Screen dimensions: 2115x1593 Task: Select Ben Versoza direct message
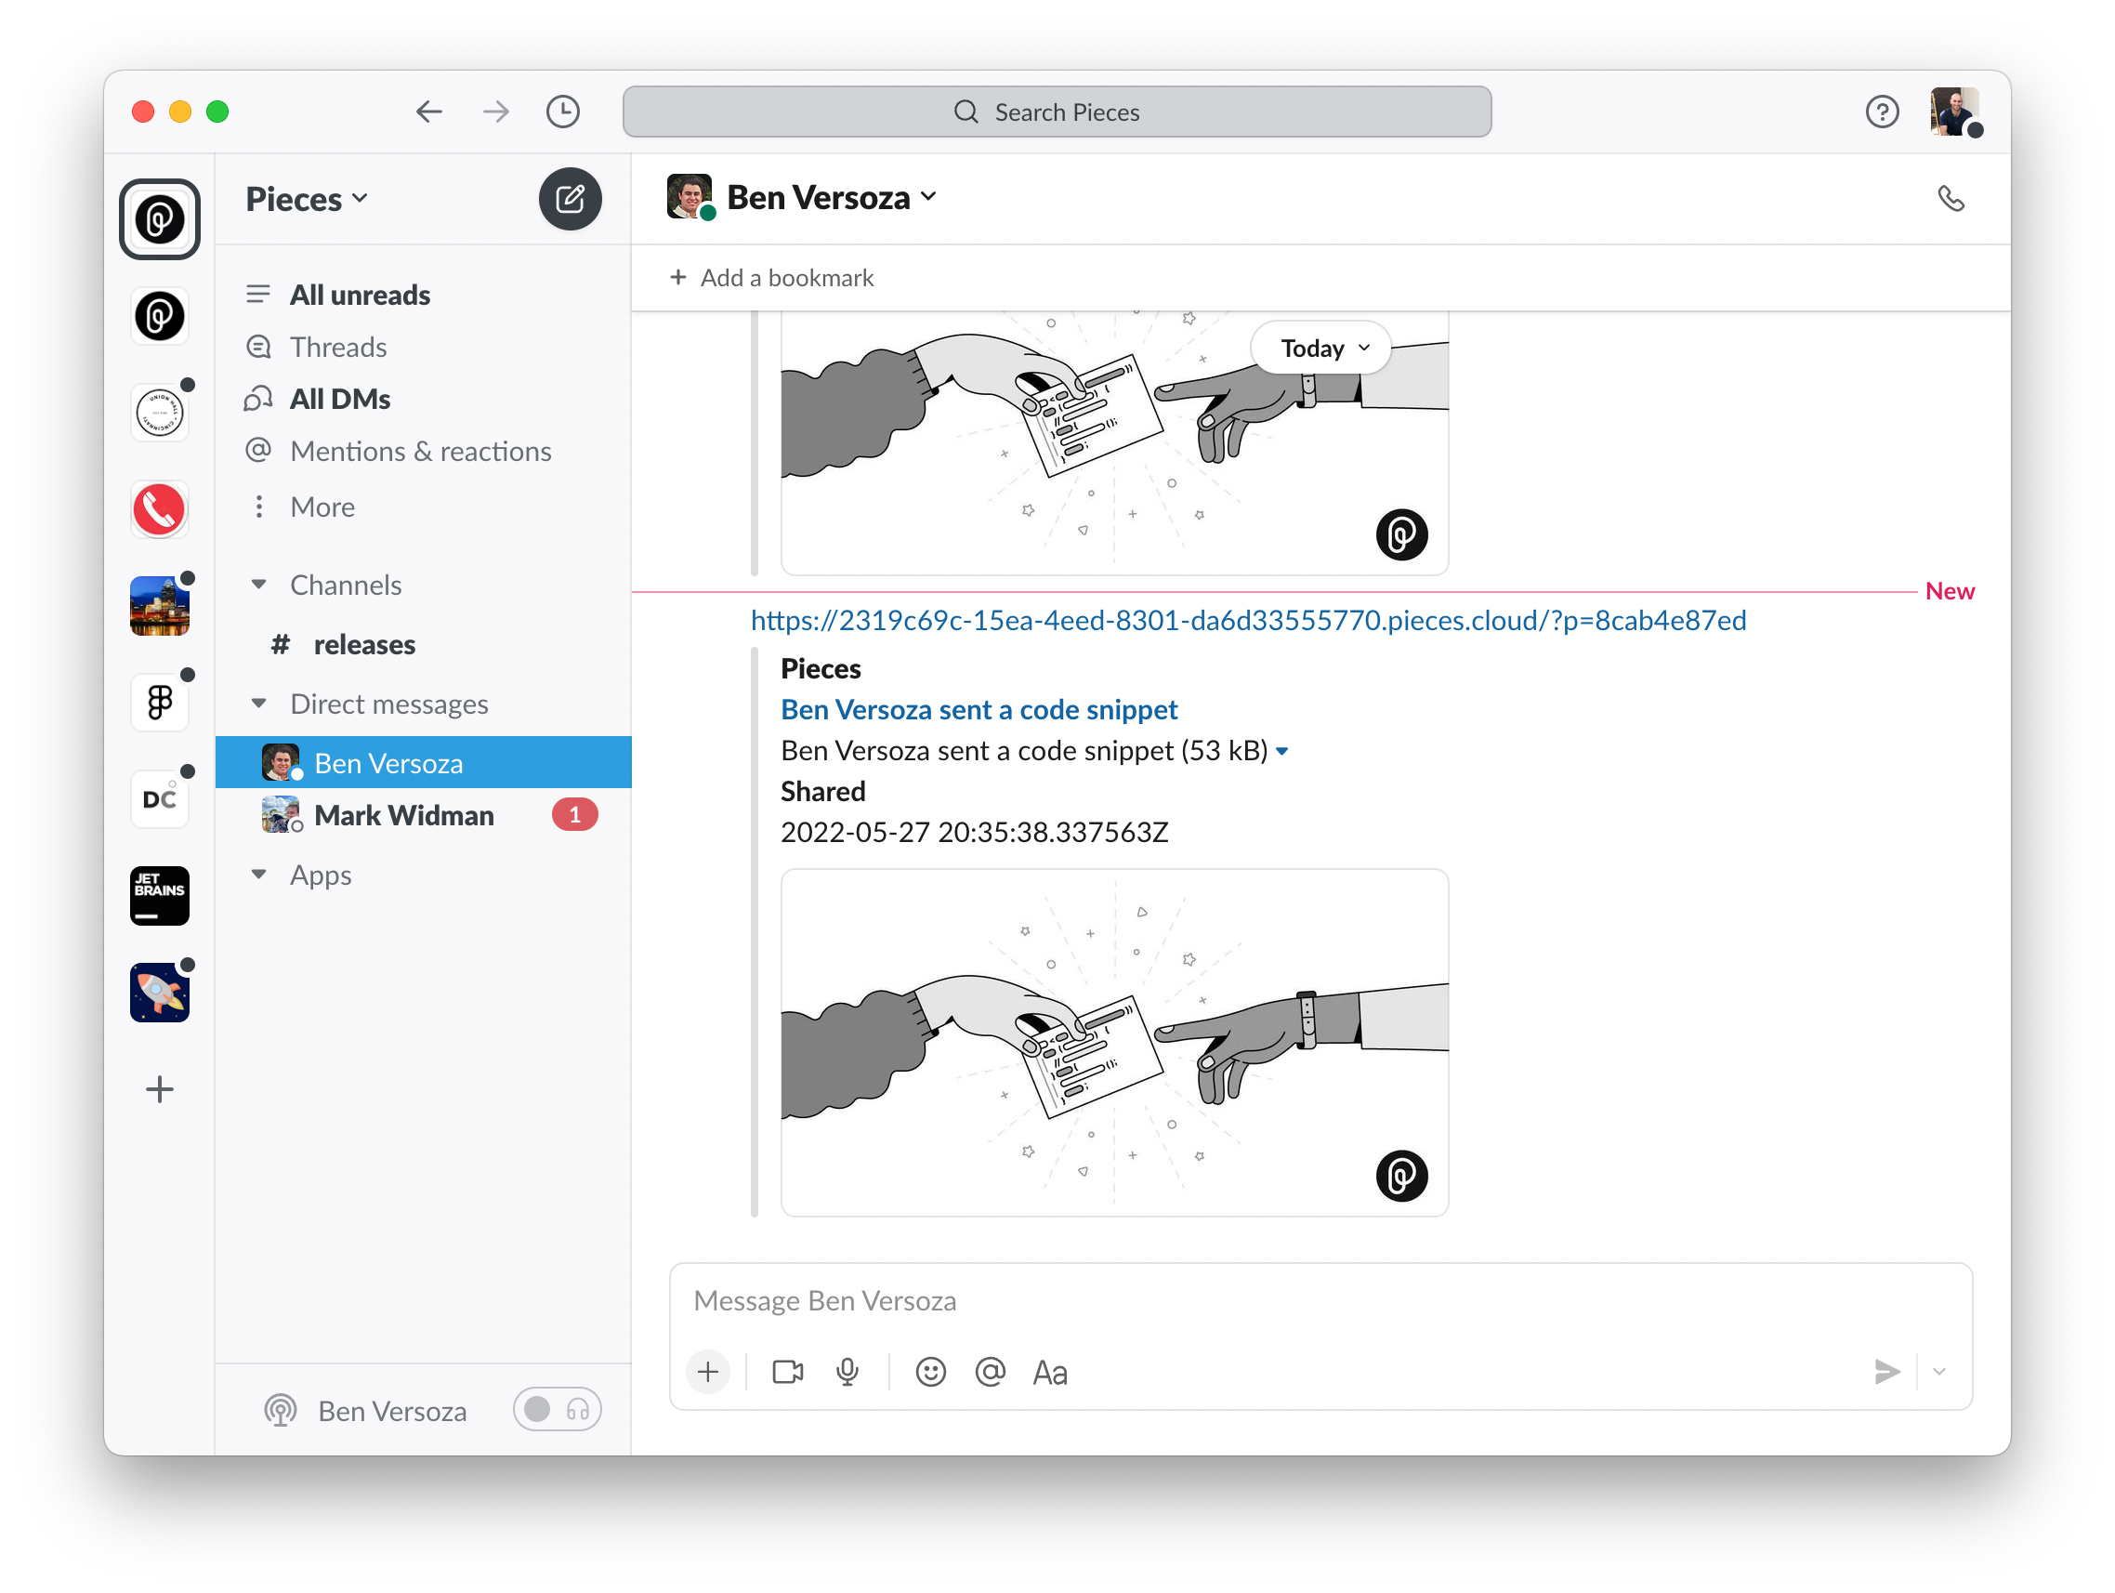(424, 763)
